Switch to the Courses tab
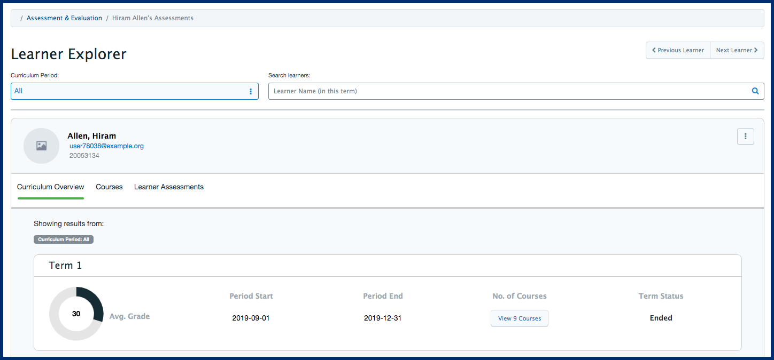774x360 pixels. coord(109,187)
